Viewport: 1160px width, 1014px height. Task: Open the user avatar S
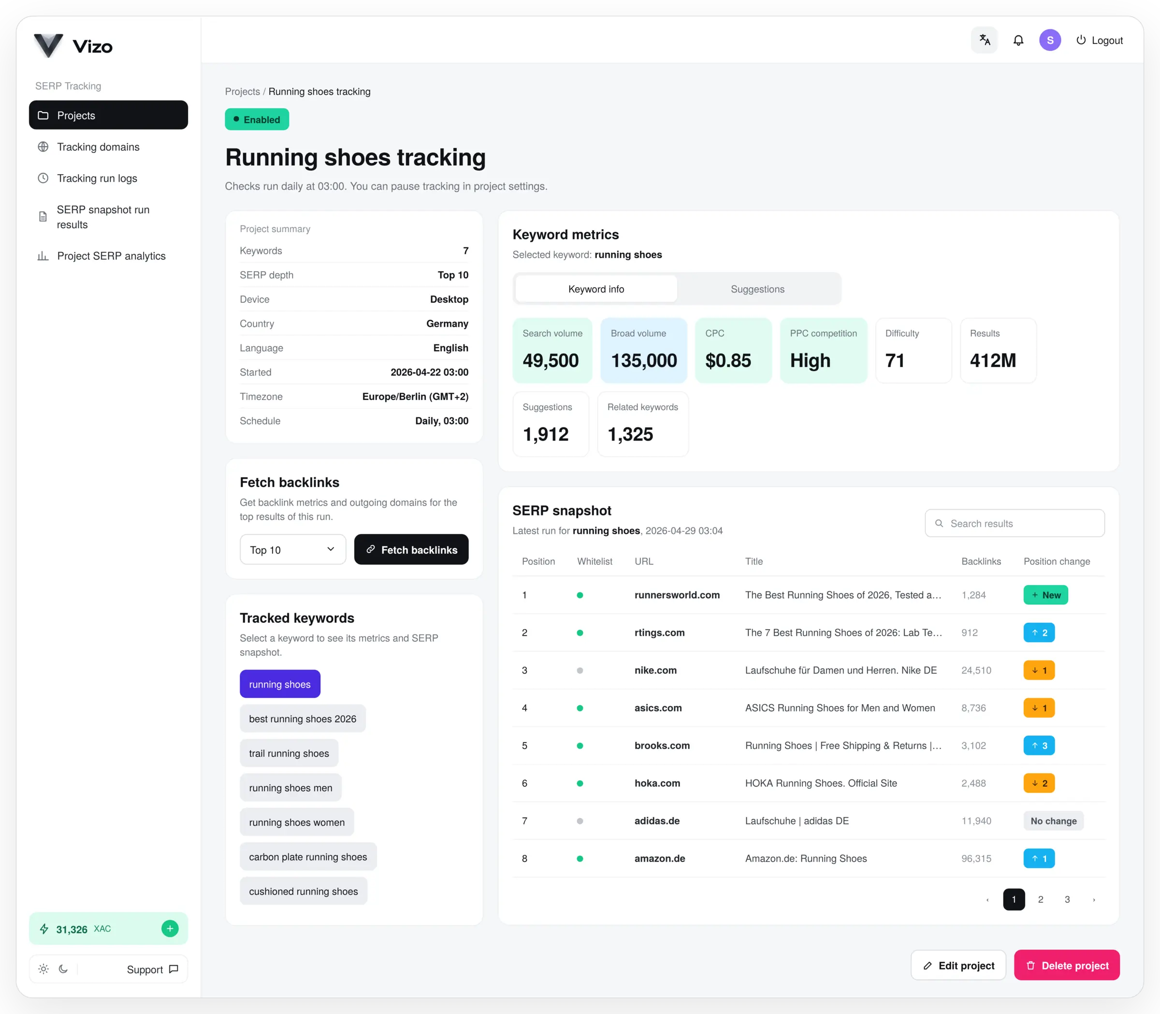[1050, 40]
